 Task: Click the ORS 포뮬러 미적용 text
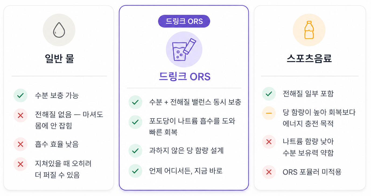pos(312,172)
